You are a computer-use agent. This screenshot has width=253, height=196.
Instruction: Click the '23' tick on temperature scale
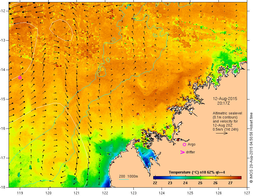coord(170,183)
